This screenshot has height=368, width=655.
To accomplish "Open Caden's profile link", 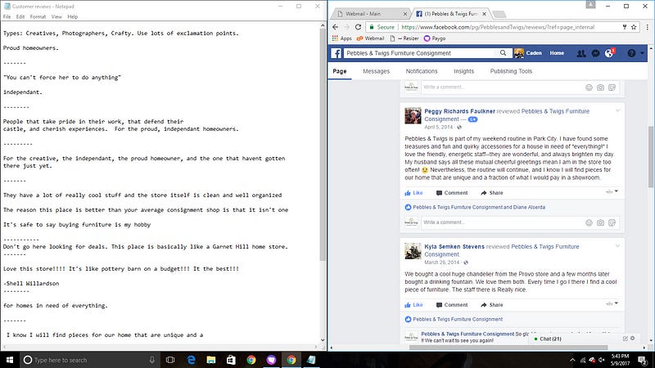I will (528, 53).
